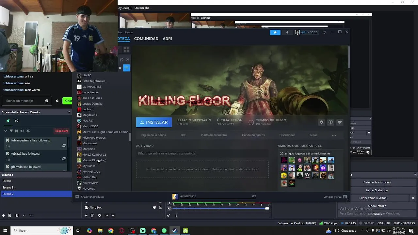
Task: Add a new source with plus icon
Action: point(86,215)
